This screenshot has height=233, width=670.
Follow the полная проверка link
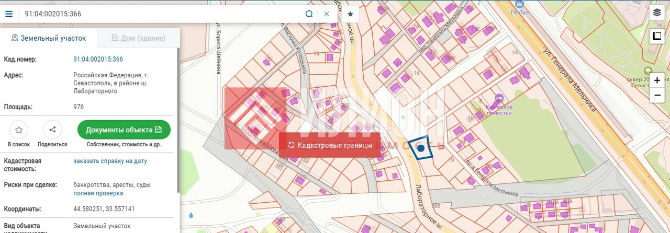tap(98, 193)
